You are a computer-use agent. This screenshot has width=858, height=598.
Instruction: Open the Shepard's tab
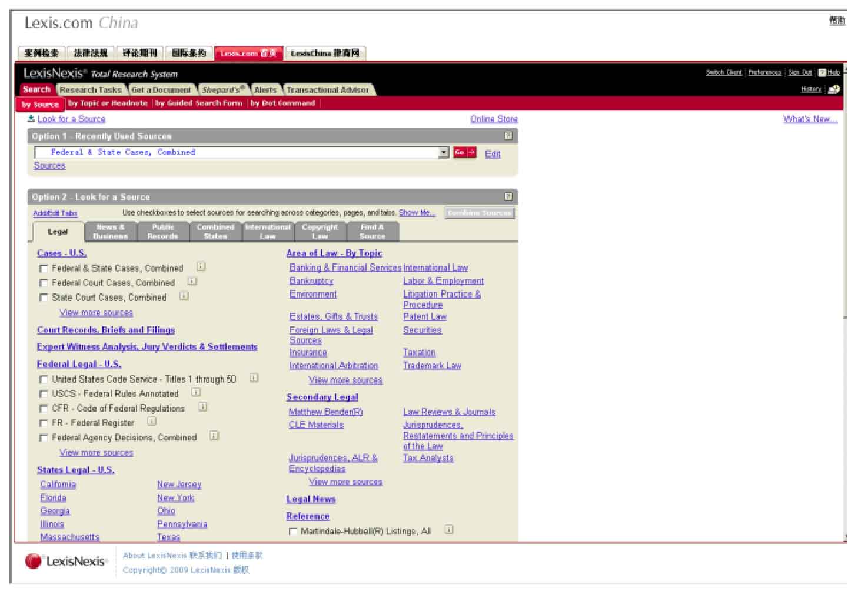223,90
